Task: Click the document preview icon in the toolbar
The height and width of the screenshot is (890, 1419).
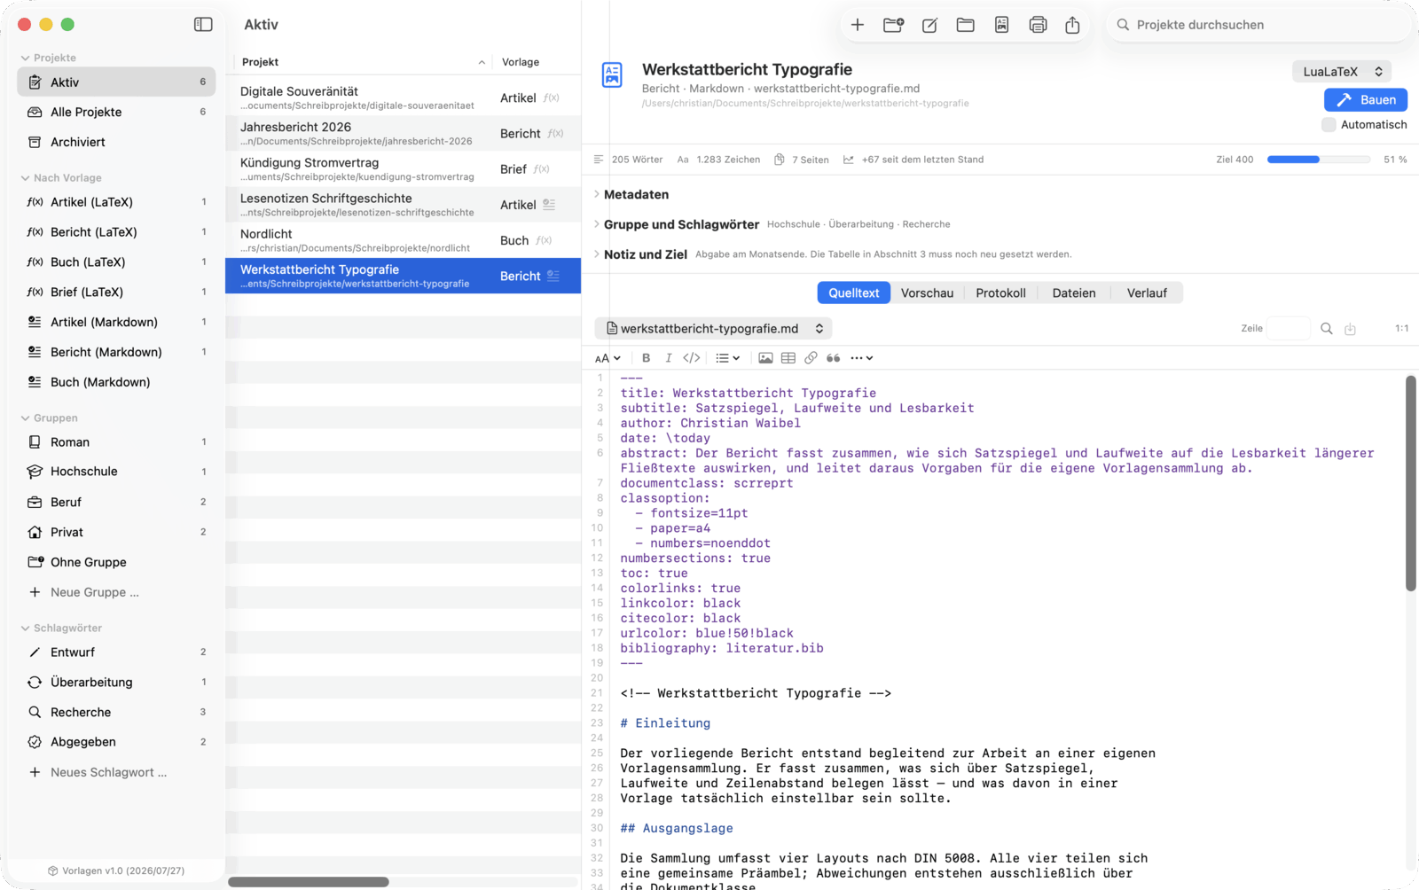Action: pyautogui.click(x=1001, y=25)
